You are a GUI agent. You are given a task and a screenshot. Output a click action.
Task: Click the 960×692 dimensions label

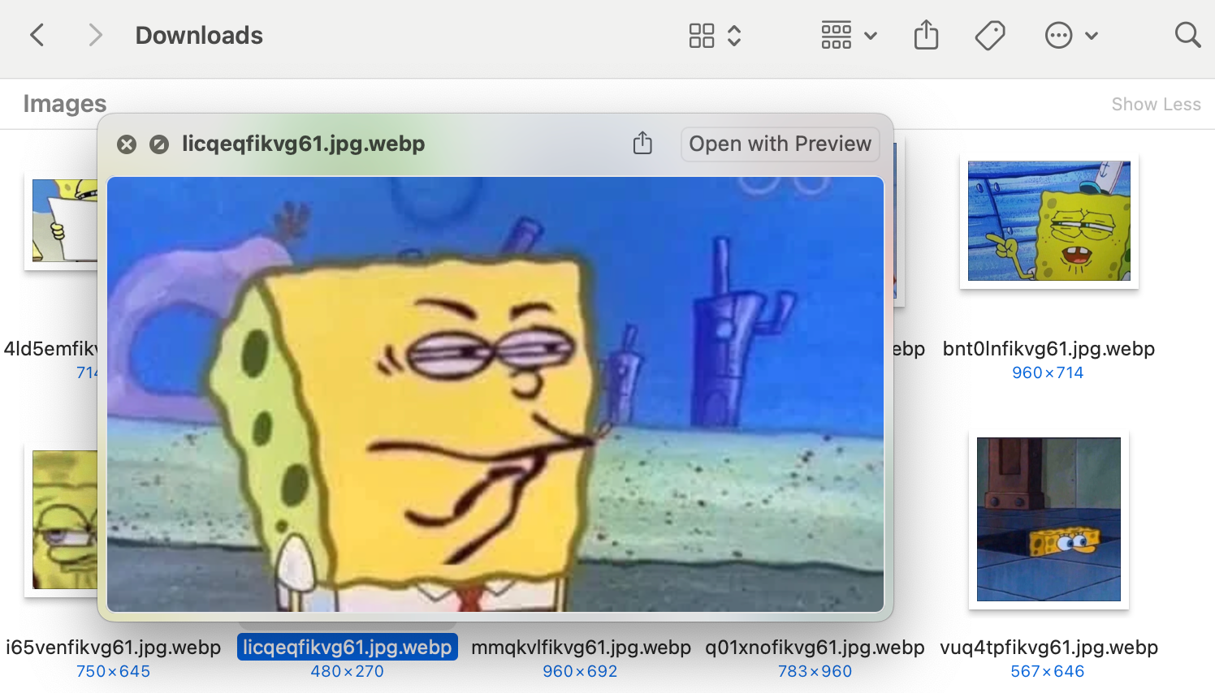[580, 671]
